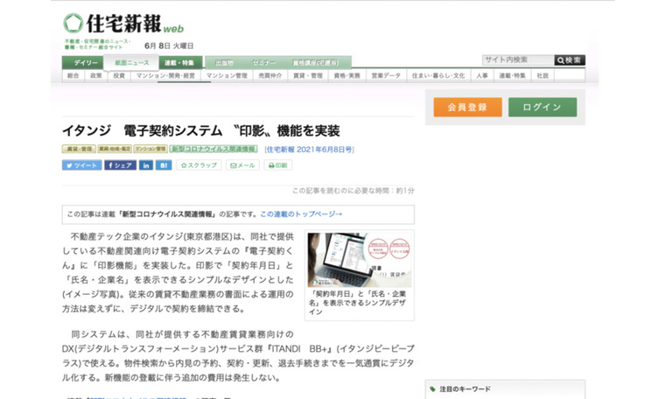Open 営業データ category menu item
This screenshot has width=665, height=399.
point(385,76)
